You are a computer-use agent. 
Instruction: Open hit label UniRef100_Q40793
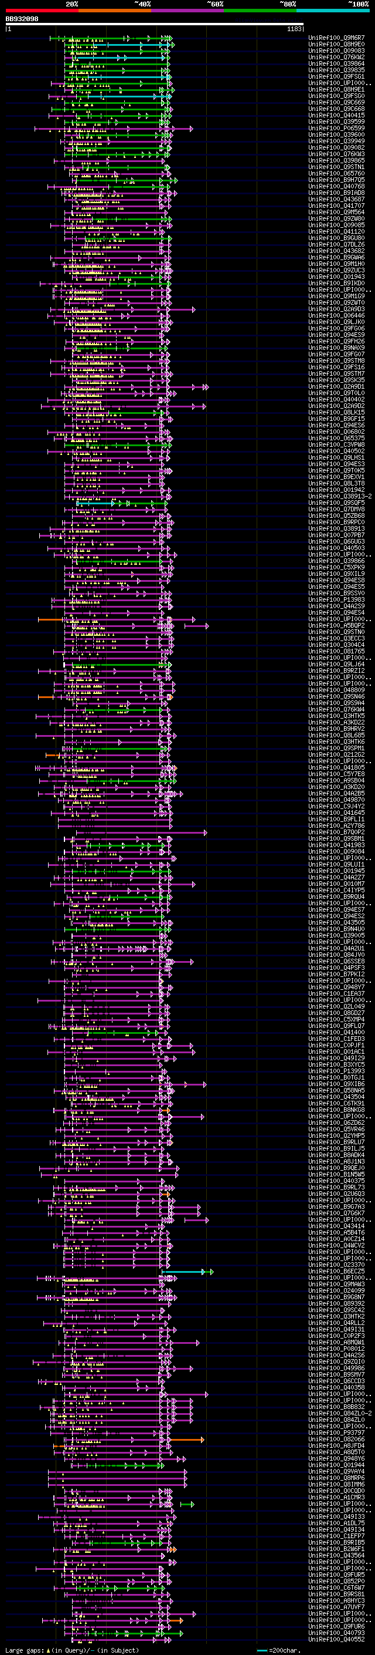click(336, 1633)
